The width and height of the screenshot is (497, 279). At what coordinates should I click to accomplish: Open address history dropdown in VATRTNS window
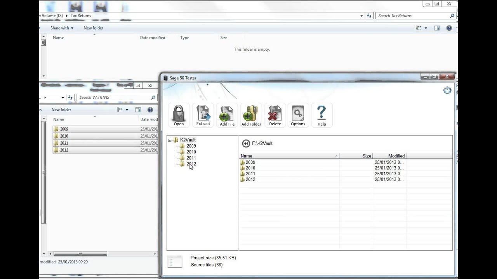[x=63, y=97]
